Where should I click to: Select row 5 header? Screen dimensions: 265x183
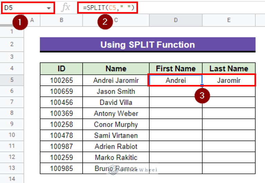tap(12, 80)
